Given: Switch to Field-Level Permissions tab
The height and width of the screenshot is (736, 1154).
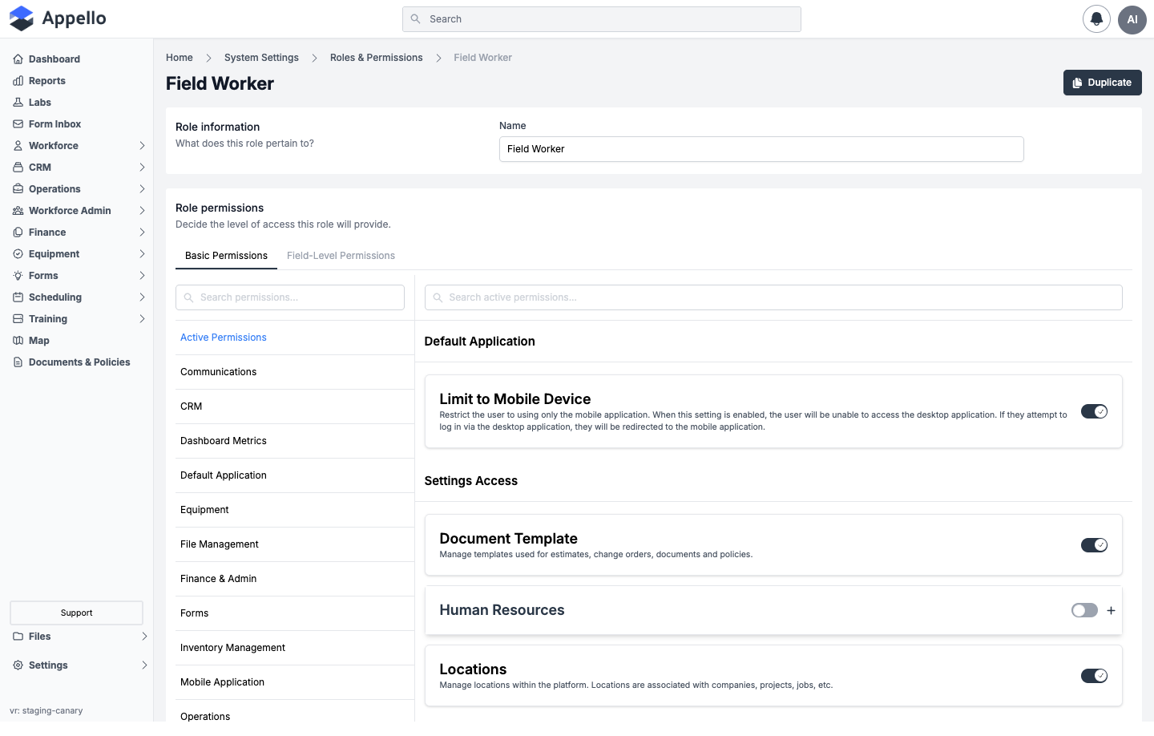Looking at the screenshot, I should pos(341,256).
